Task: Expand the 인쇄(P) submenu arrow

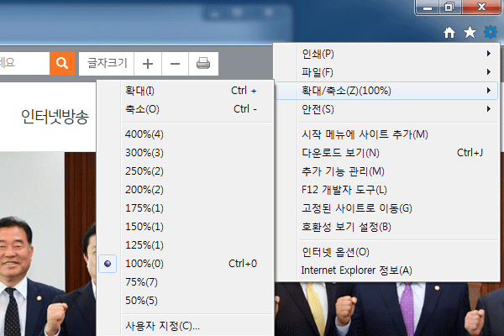Action: 489,54
